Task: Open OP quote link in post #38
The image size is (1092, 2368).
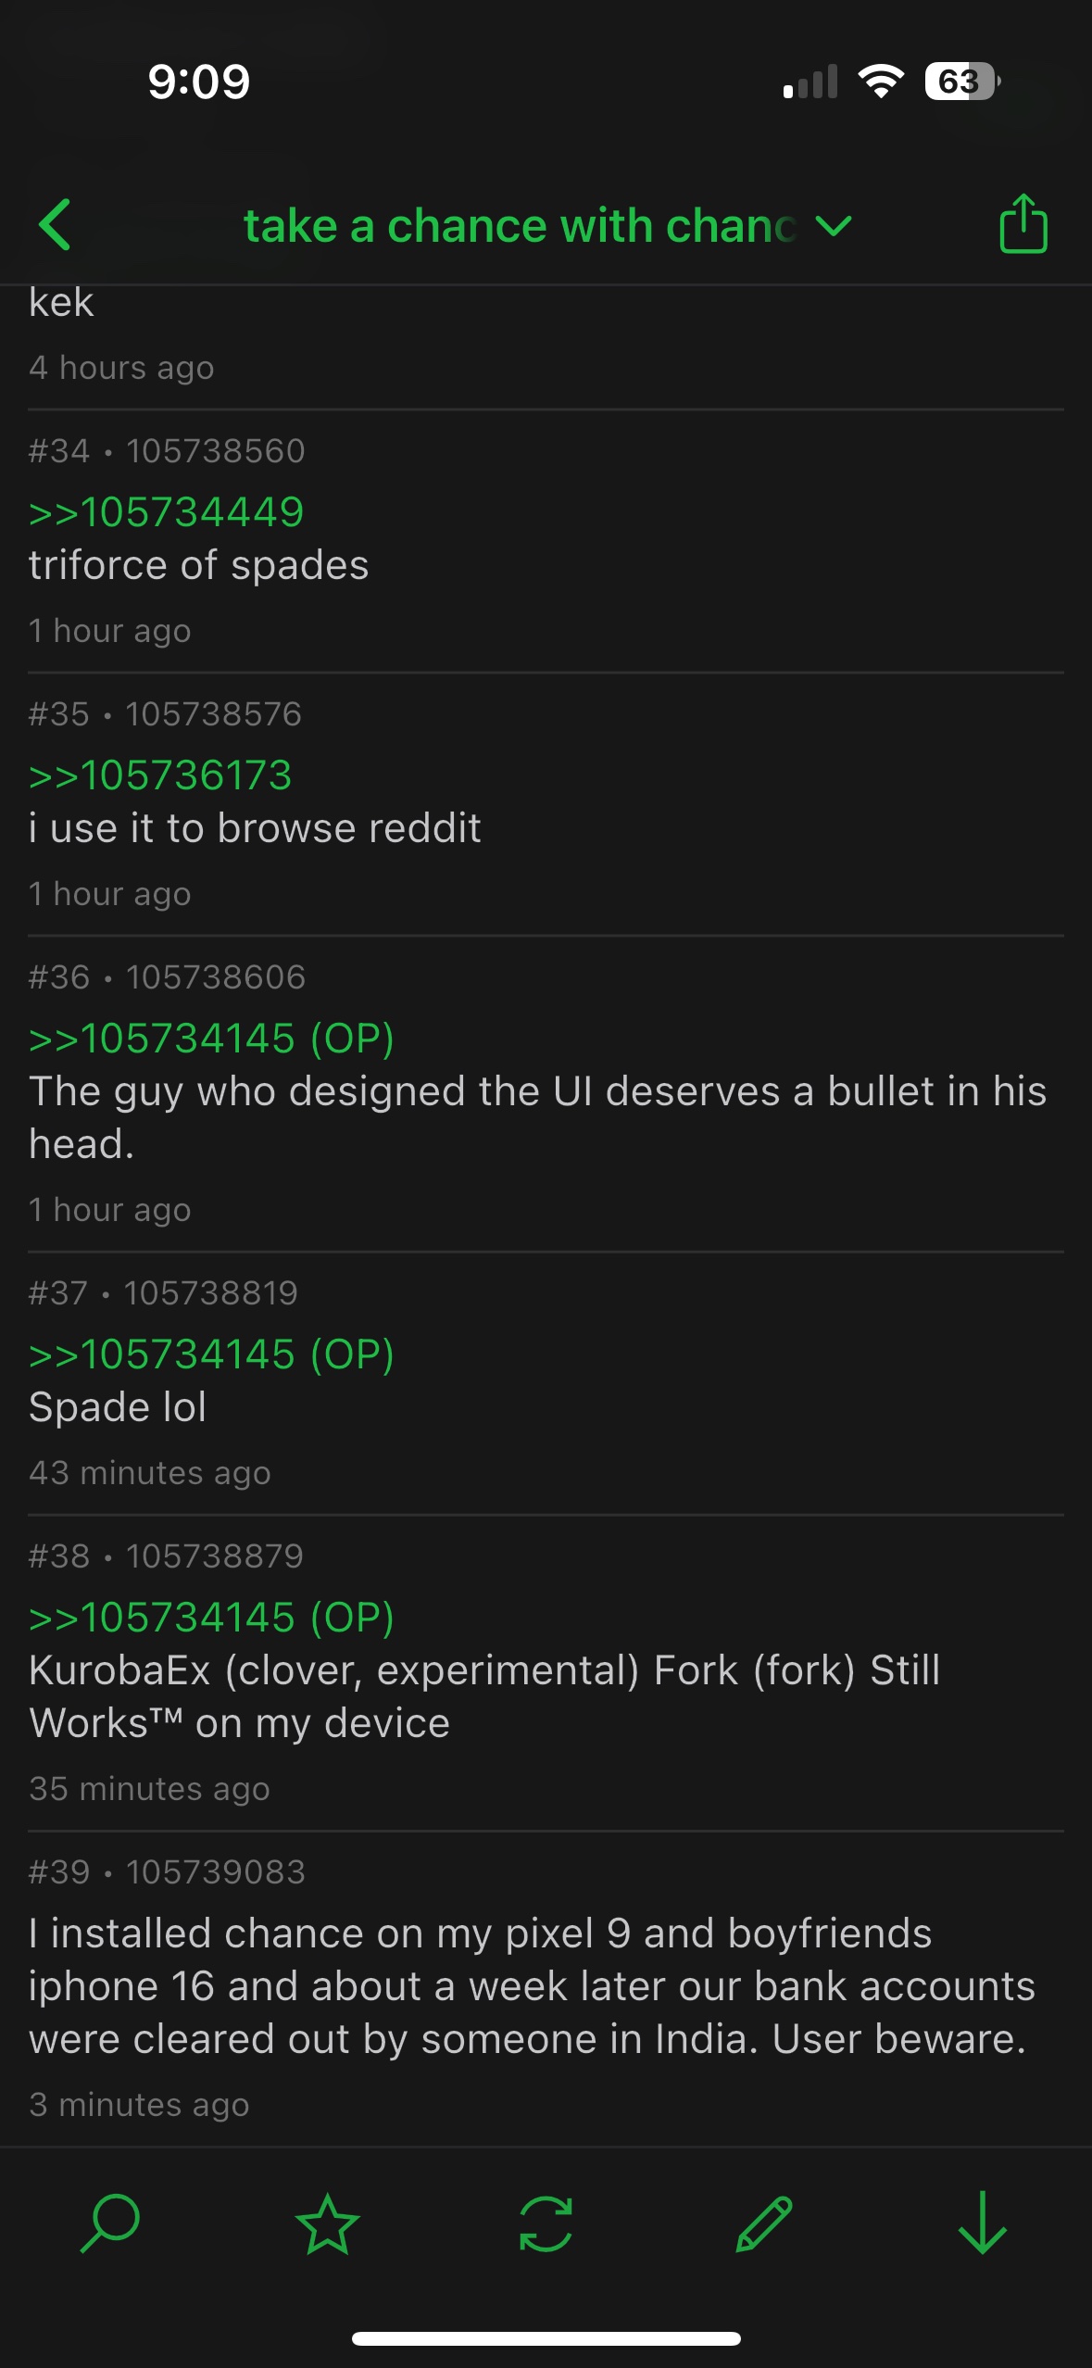Action: click(212, 1618)
